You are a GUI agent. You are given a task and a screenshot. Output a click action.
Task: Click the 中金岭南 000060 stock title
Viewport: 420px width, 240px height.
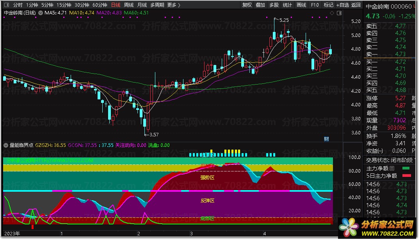tap(389, 6)
